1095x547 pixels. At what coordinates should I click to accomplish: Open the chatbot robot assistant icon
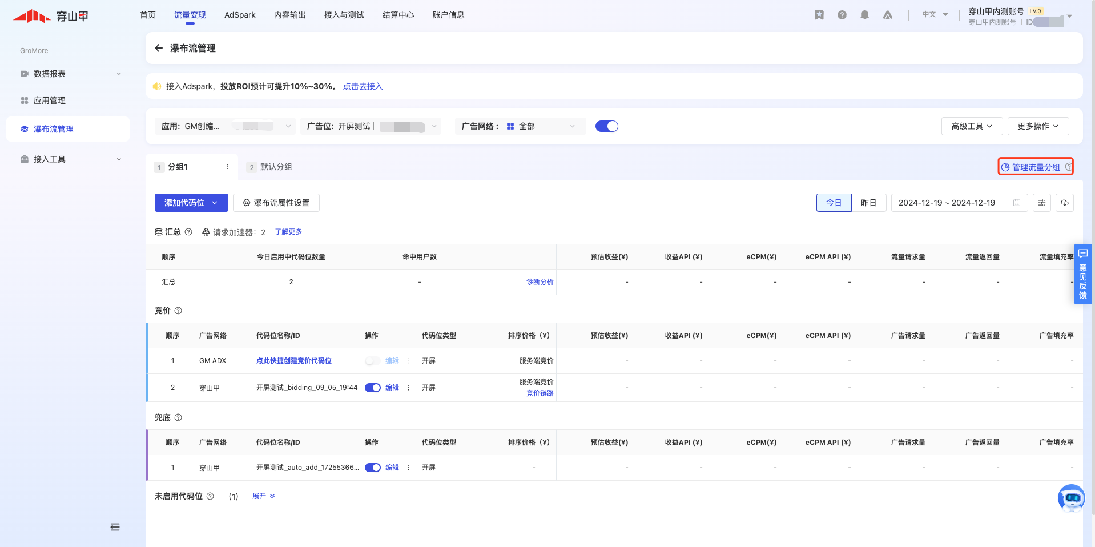pos(1071,498)
